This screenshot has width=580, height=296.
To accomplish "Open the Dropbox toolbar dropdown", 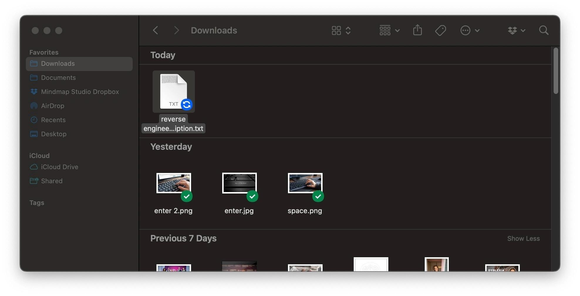I will [516, 30].
